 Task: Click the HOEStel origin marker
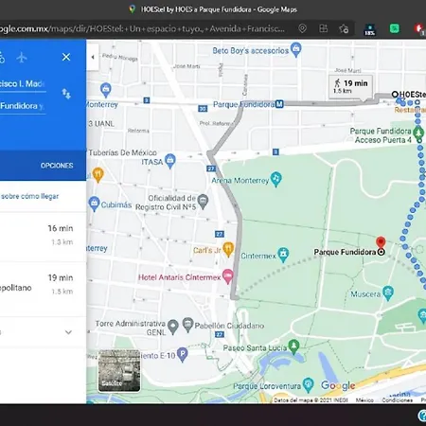(x=395, y=94)
